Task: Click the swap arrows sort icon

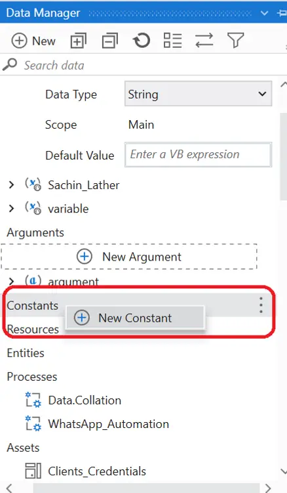Action: [x=204, y=41]
